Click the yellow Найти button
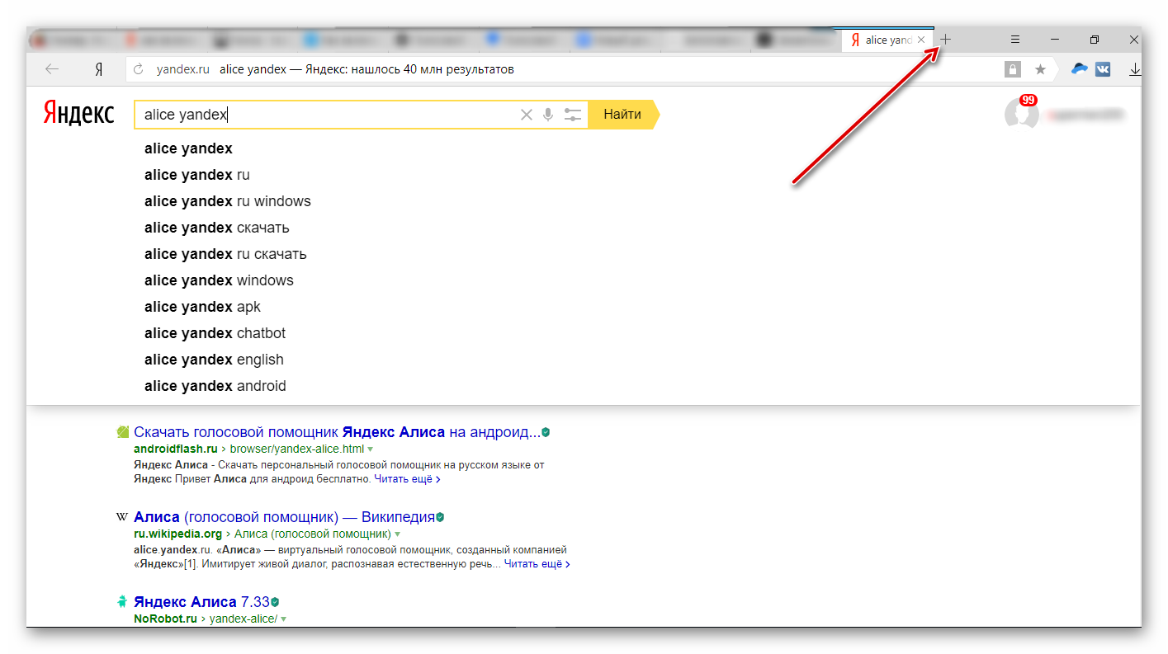 (x=622, y=115)
